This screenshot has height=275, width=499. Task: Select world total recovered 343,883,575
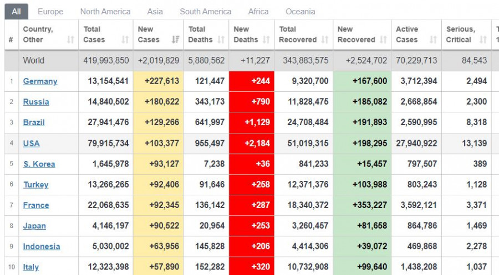305,60
